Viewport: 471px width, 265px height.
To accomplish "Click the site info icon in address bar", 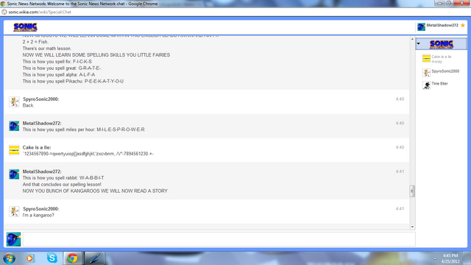I will tap(4, 12).
